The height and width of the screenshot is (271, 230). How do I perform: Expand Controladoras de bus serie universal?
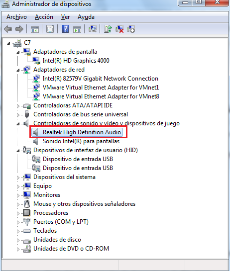18,115
